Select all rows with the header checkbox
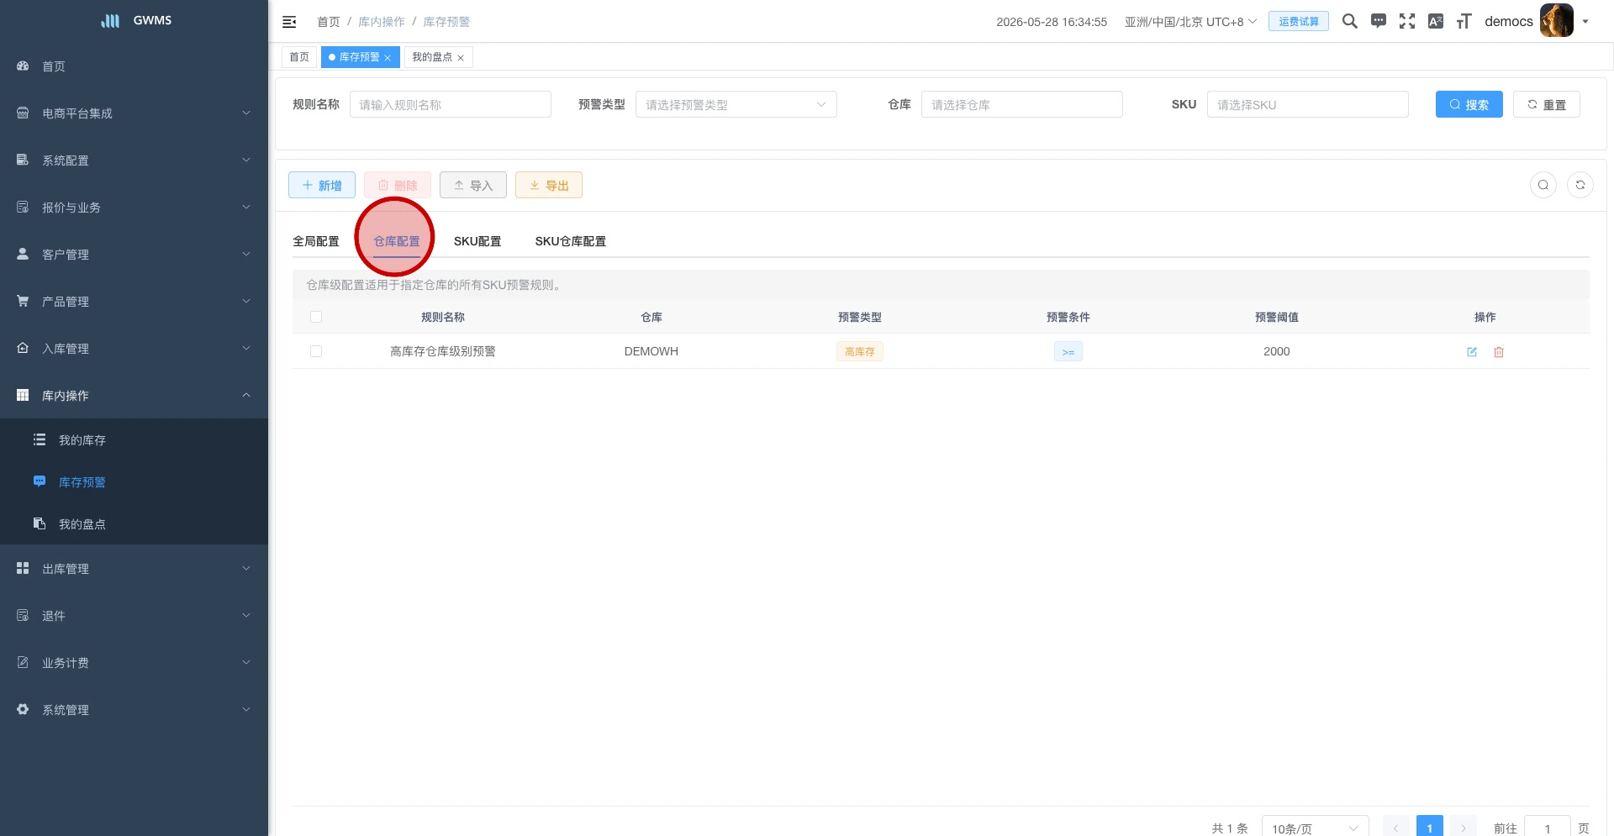The width and height of the screenshot is (1614, 836). [316, 317]
